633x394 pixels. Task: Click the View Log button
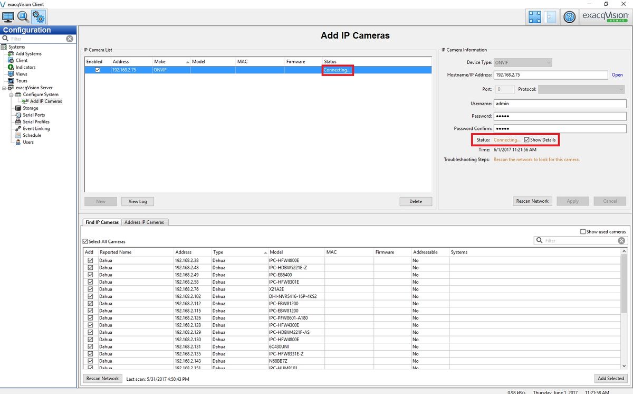[x=138, y=201]
